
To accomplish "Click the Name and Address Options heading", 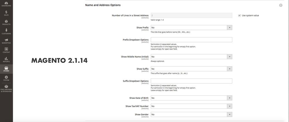I will point(103,5).
